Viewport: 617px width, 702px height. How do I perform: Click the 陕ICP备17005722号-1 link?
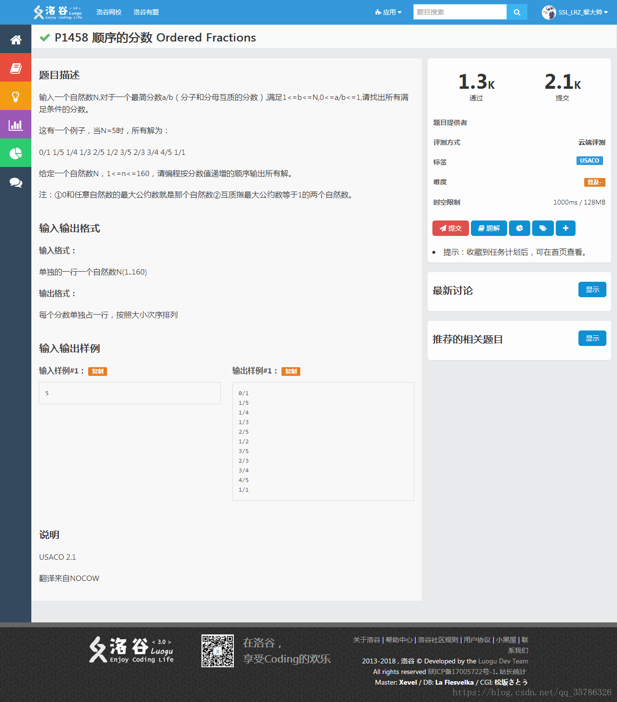pyautogui.click(x=462, y=672)
